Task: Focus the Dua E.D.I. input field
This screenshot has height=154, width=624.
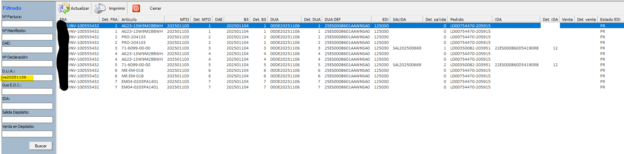Action: (x=27, y=91)
